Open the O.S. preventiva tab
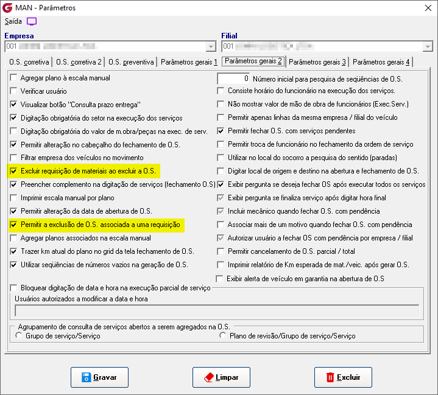The image size is (438, 395). coord(131,62)
